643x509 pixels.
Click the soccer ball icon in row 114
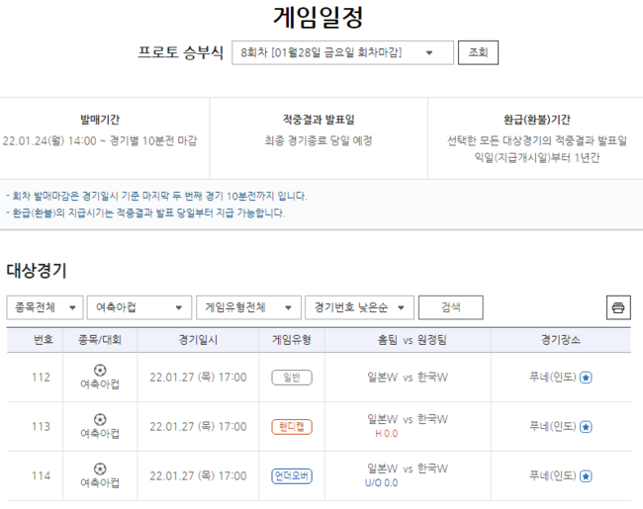[x=100, y=467]
